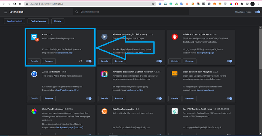262x136 pixels.
Task: Click the EasyBlogCommenting extension title
Action: click(x=123, y=109)
